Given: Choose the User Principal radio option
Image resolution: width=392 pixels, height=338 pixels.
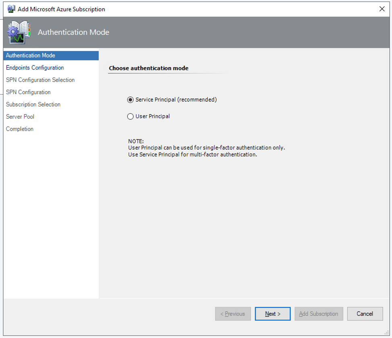Looking at the screenshot, I should click(x=130, y=117).
